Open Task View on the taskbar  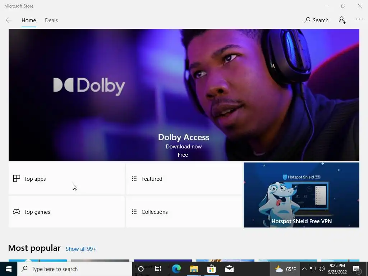158,269
